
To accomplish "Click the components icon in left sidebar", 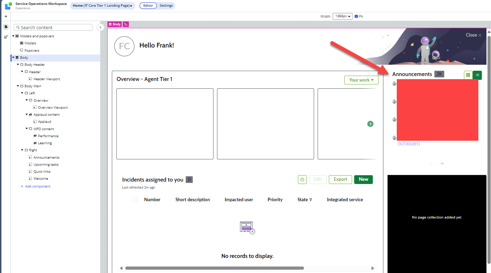I will click(x=6, y=37).
